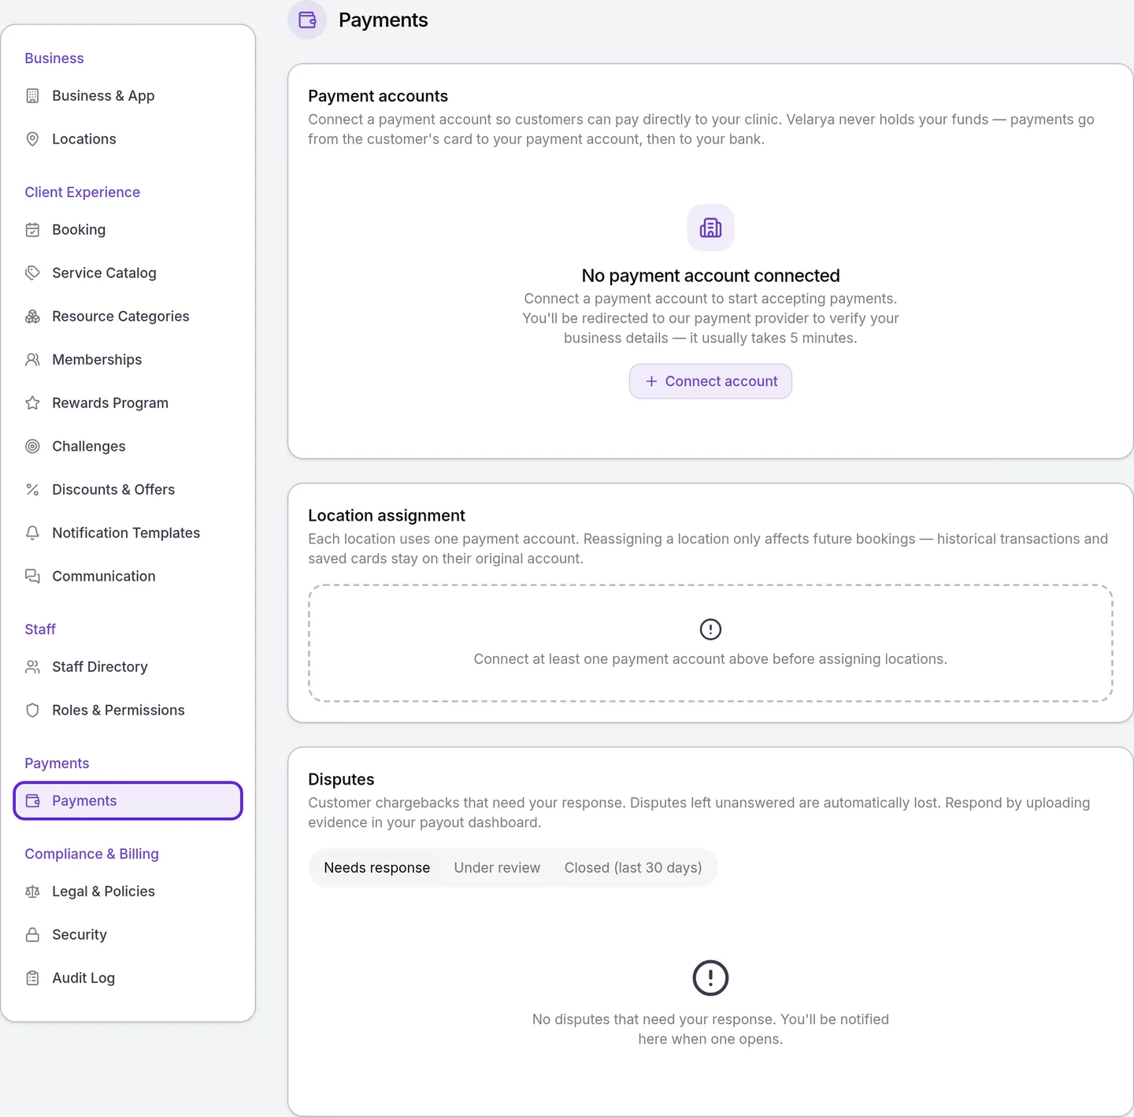Click the calendar icon beside Booking
Screen dimensions: 1134x1117
click(x=32, y=230)
